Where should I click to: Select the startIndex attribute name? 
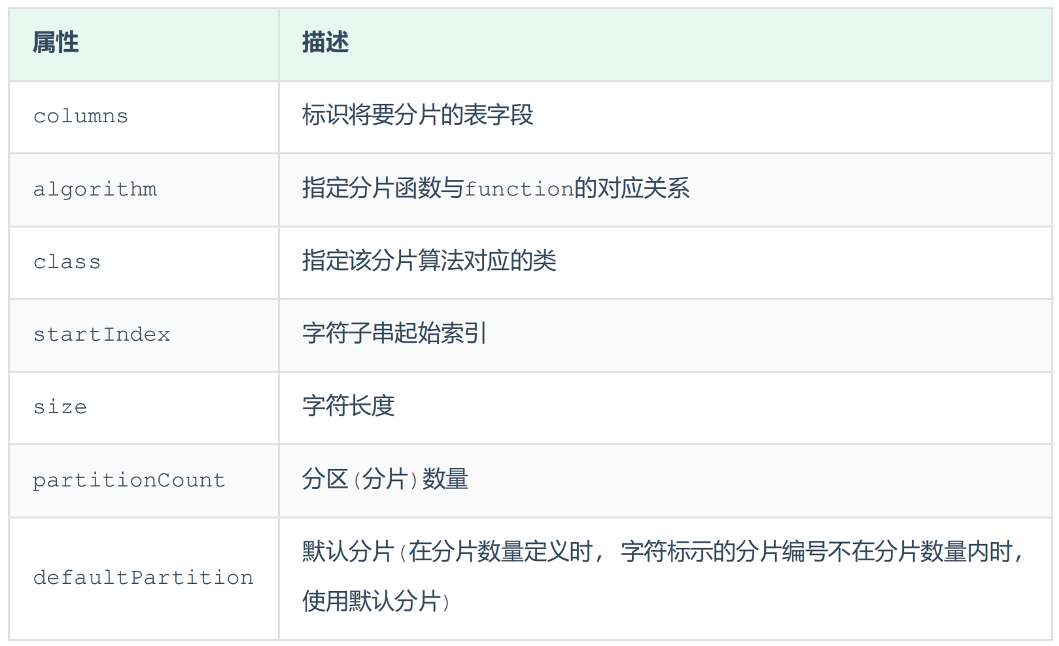(101, 334)
